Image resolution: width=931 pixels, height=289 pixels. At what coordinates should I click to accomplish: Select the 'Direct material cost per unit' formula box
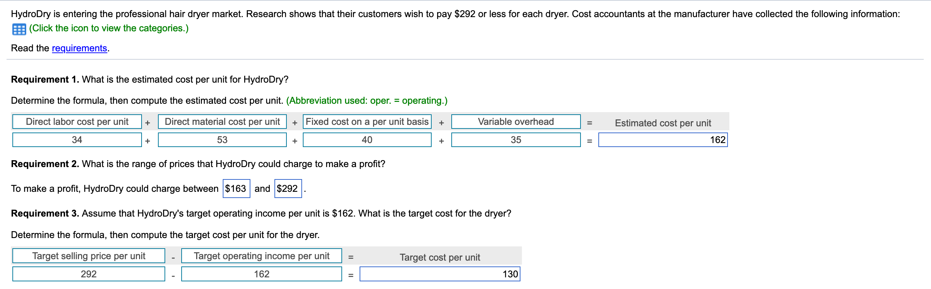222,122
